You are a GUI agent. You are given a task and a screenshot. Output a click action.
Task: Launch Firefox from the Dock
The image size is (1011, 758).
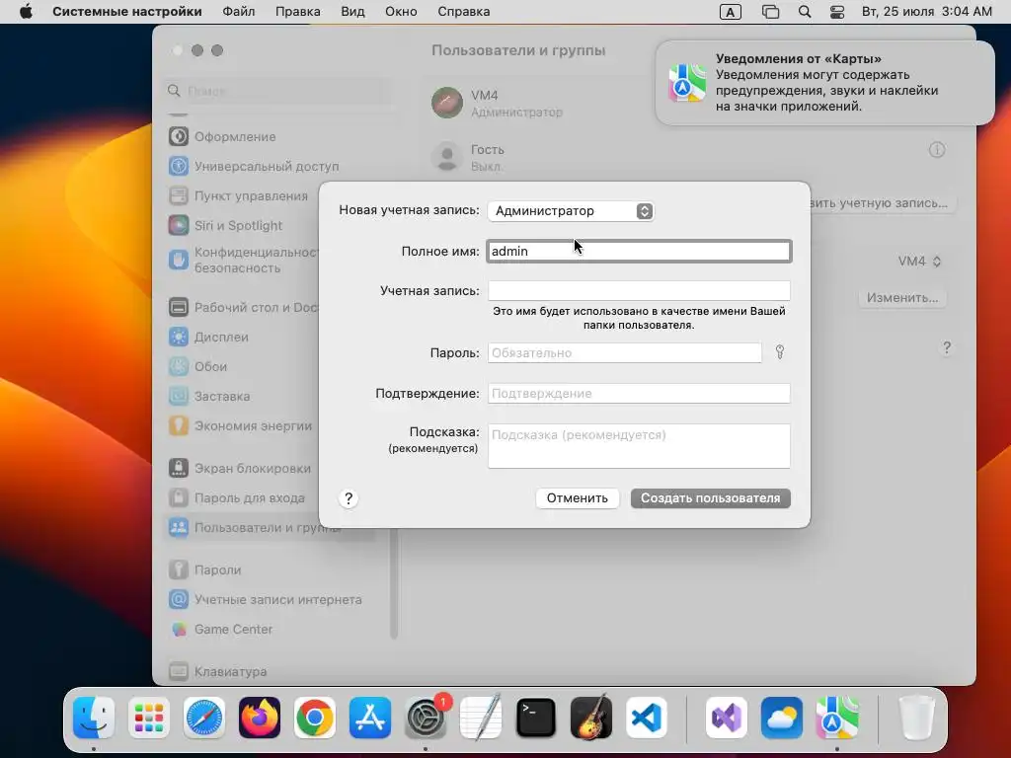pyautogui.click(x=260, y=718)
